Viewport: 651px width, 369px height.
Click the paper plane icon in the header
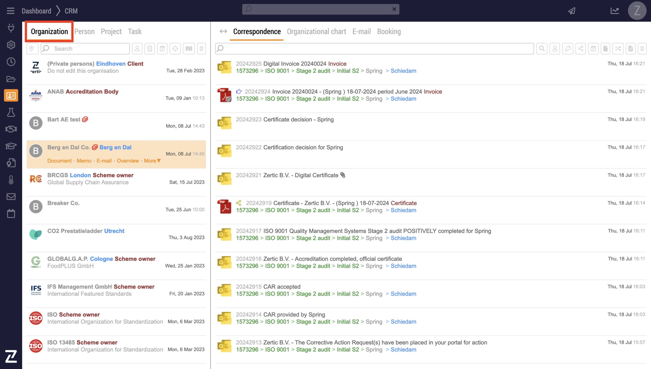click(x=572, y=11)
